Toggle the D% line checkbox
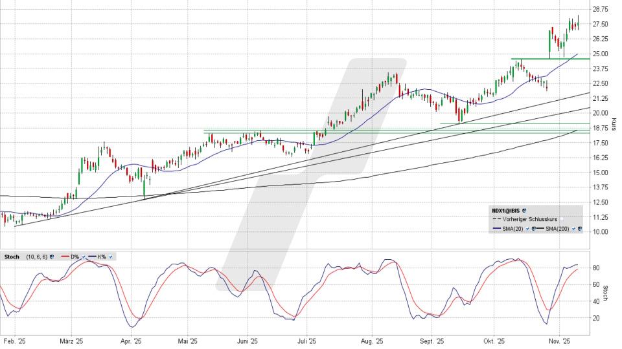 (84, 257)
